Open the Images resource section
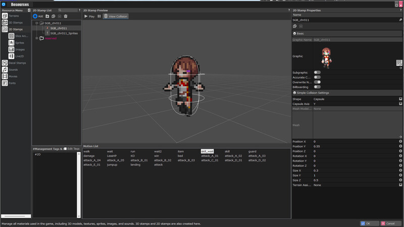The height and width of the screenshot is (227, 404). click(17, 49)
